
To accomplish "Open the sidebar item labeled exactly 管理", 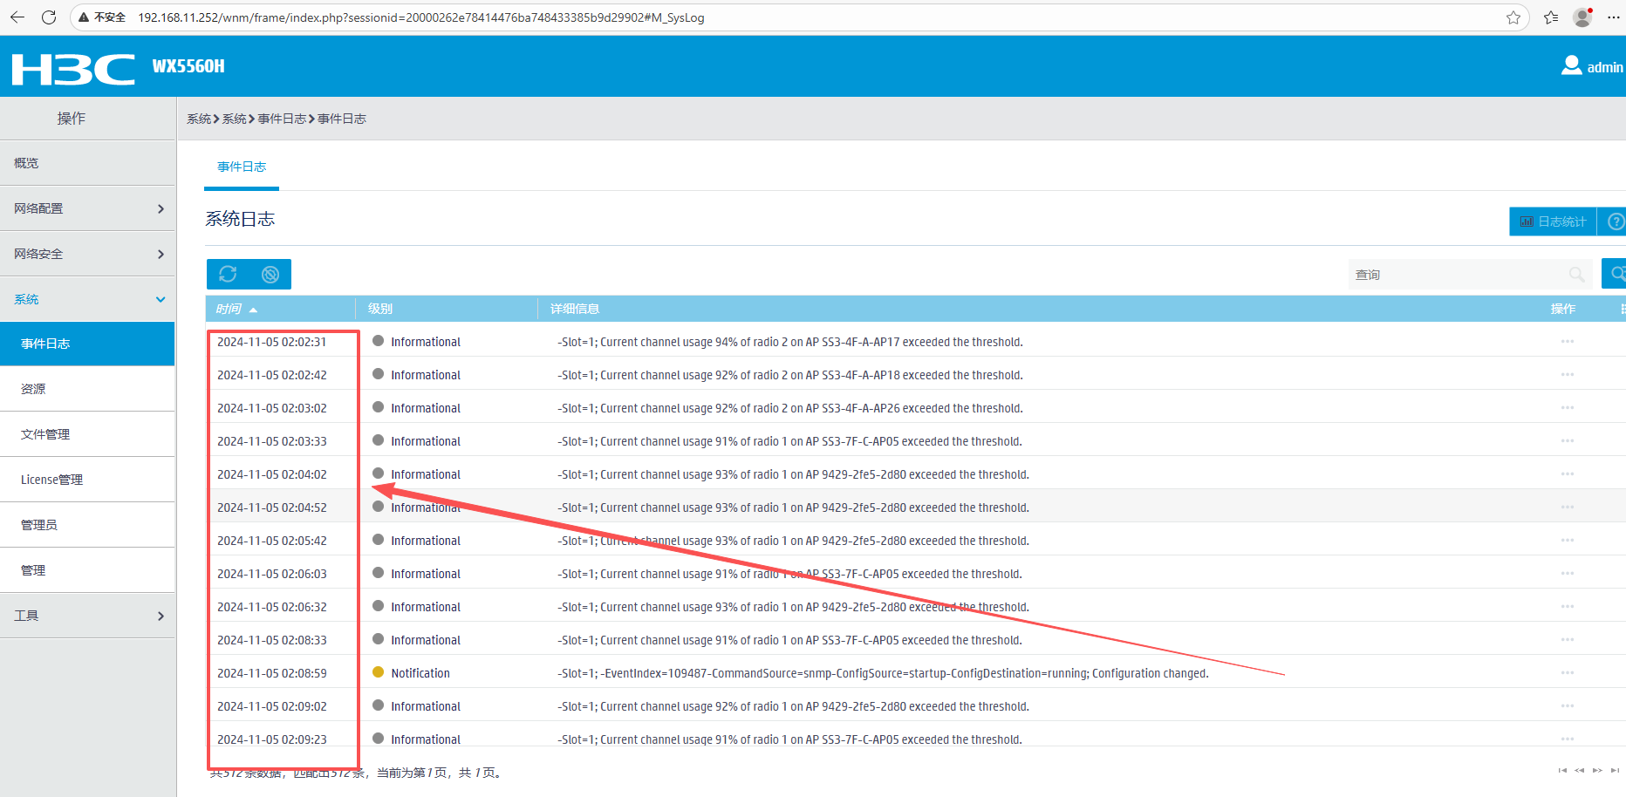I will pyautogui.click(x=87, y=570).
